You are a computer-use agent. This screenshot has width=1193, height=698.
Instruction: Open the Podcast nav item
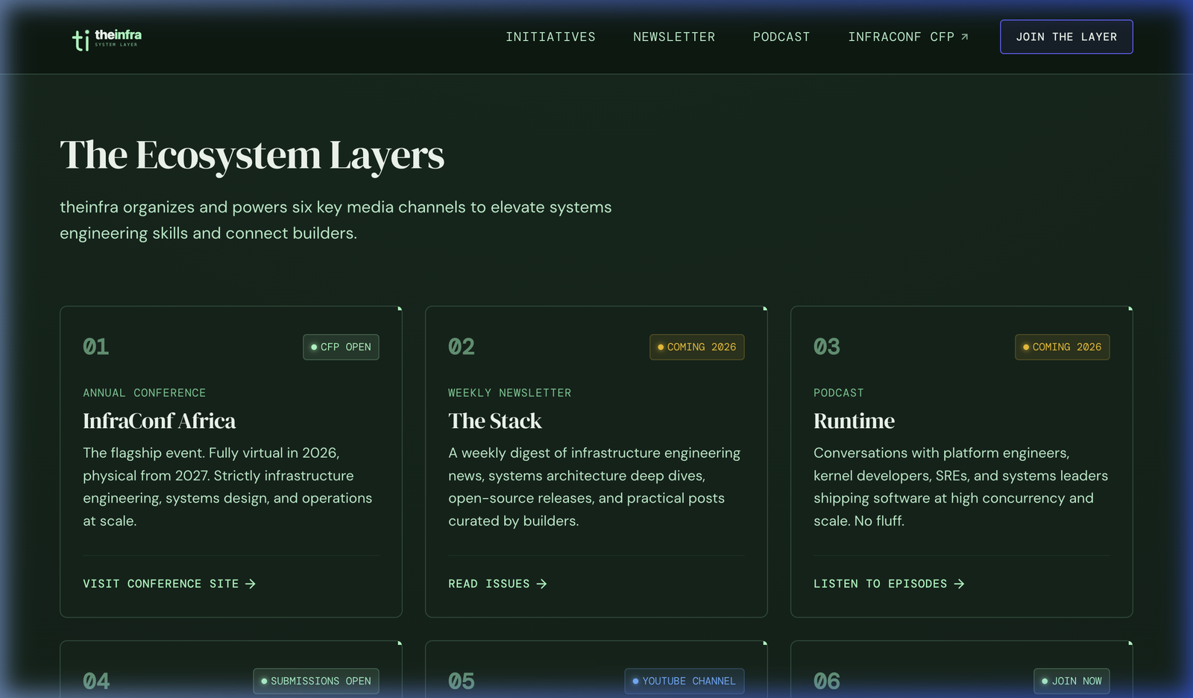pyautogui.click(x=781, y=37)
